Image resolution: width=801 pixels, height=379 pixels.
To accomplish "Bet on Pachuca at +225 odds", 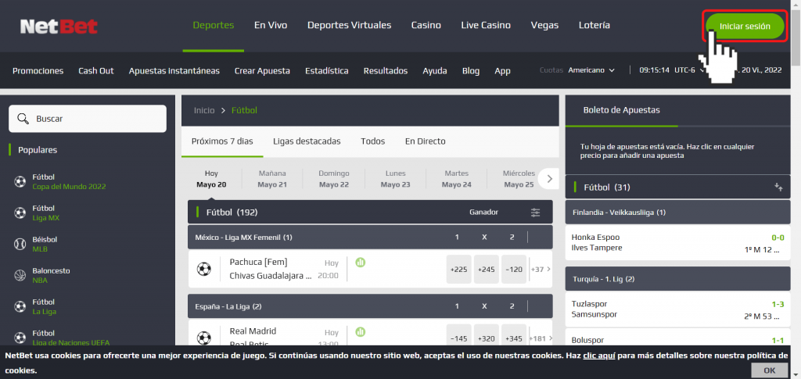I will tap(458, 269).
